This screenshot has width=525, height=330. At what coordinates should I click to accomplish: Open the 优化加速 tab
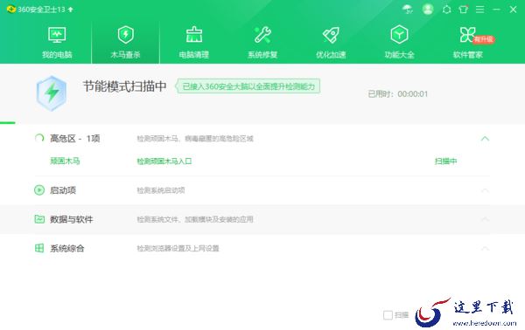[331, 43]
